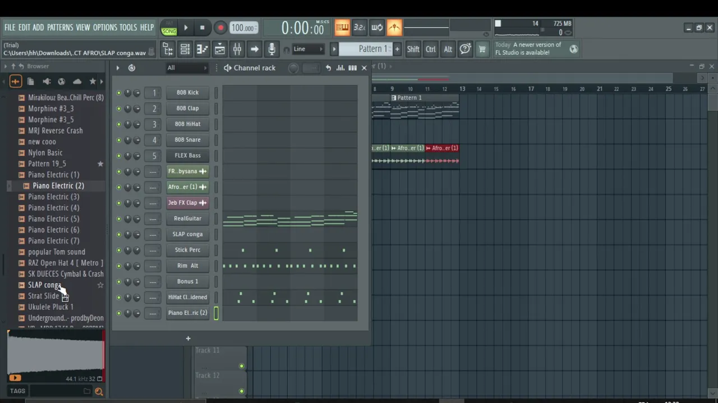Click the microphone recording icon
The width and height of the screenshot is (718, 403).
point(271,49)
